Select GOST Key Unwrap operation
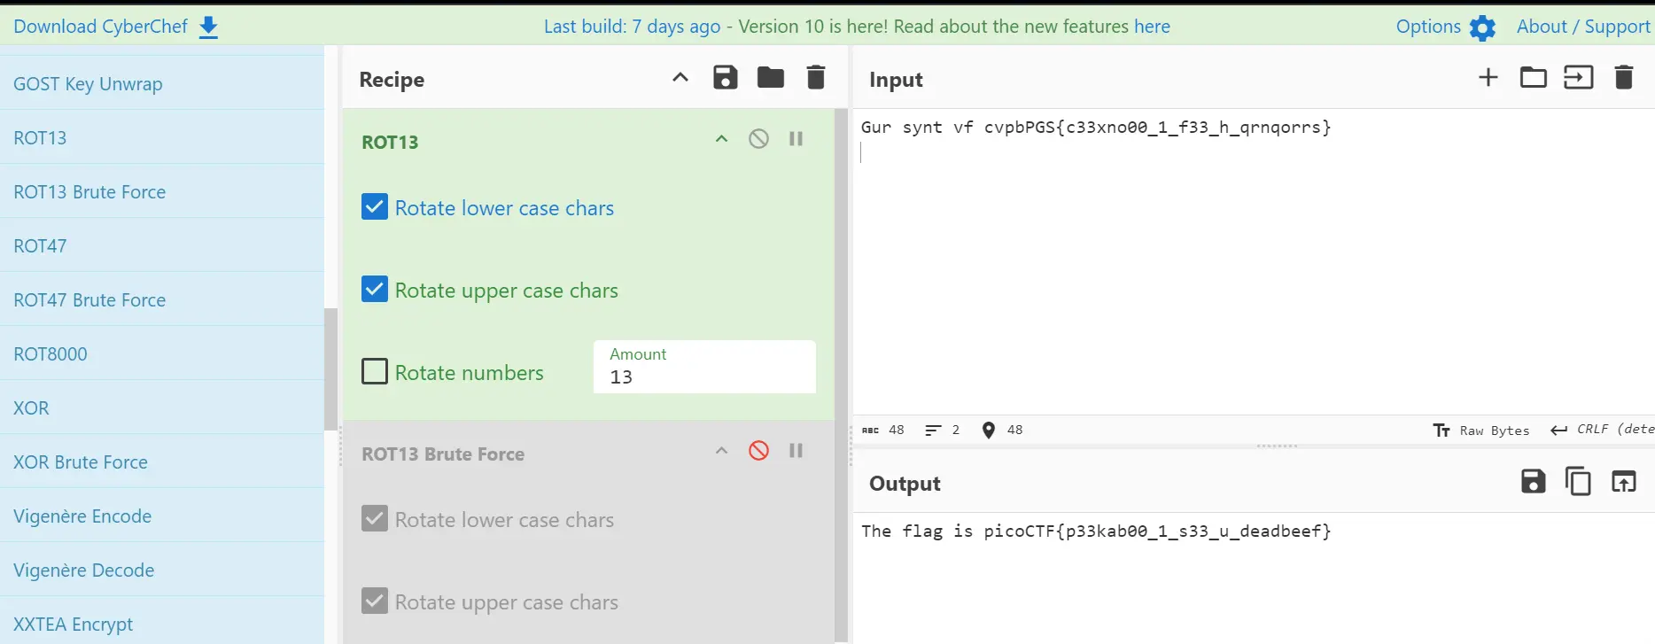Viewport: 1655px width, 644px height. coord(162,83)
